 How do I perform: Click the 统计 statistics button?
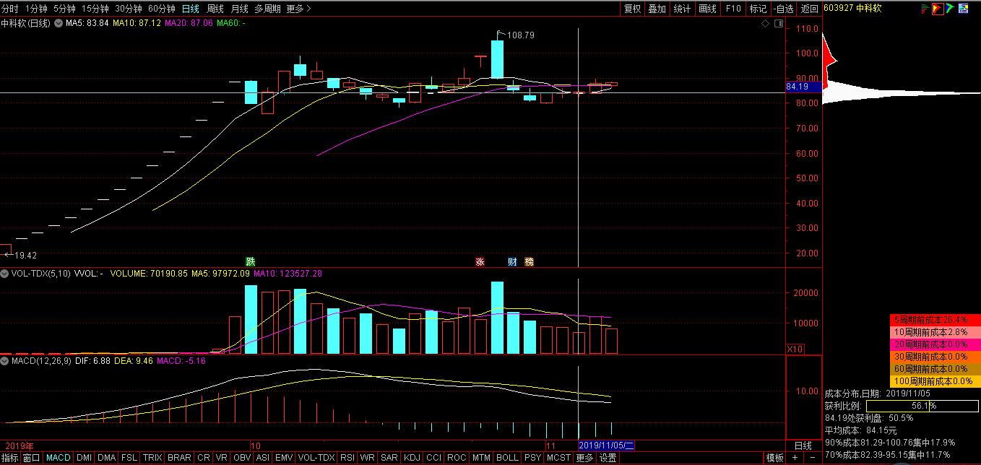pos(682,9)
